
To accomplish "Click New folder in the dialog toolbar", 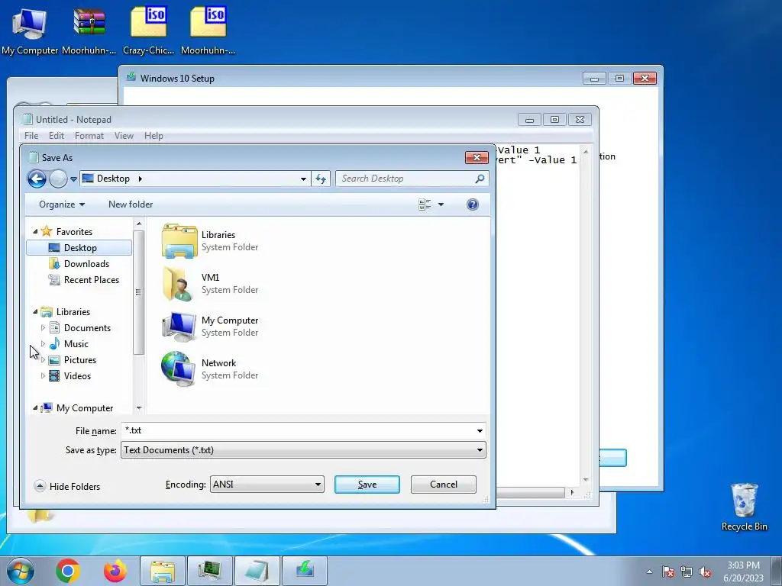I will click(x=131, y=204).
